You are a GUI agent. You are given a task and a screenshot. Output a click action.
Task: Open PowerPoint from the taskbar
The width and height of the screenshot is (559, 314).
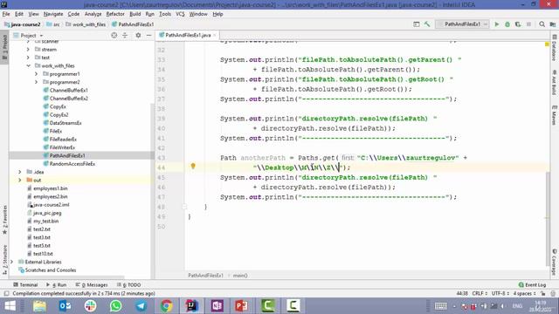[242, 306]
